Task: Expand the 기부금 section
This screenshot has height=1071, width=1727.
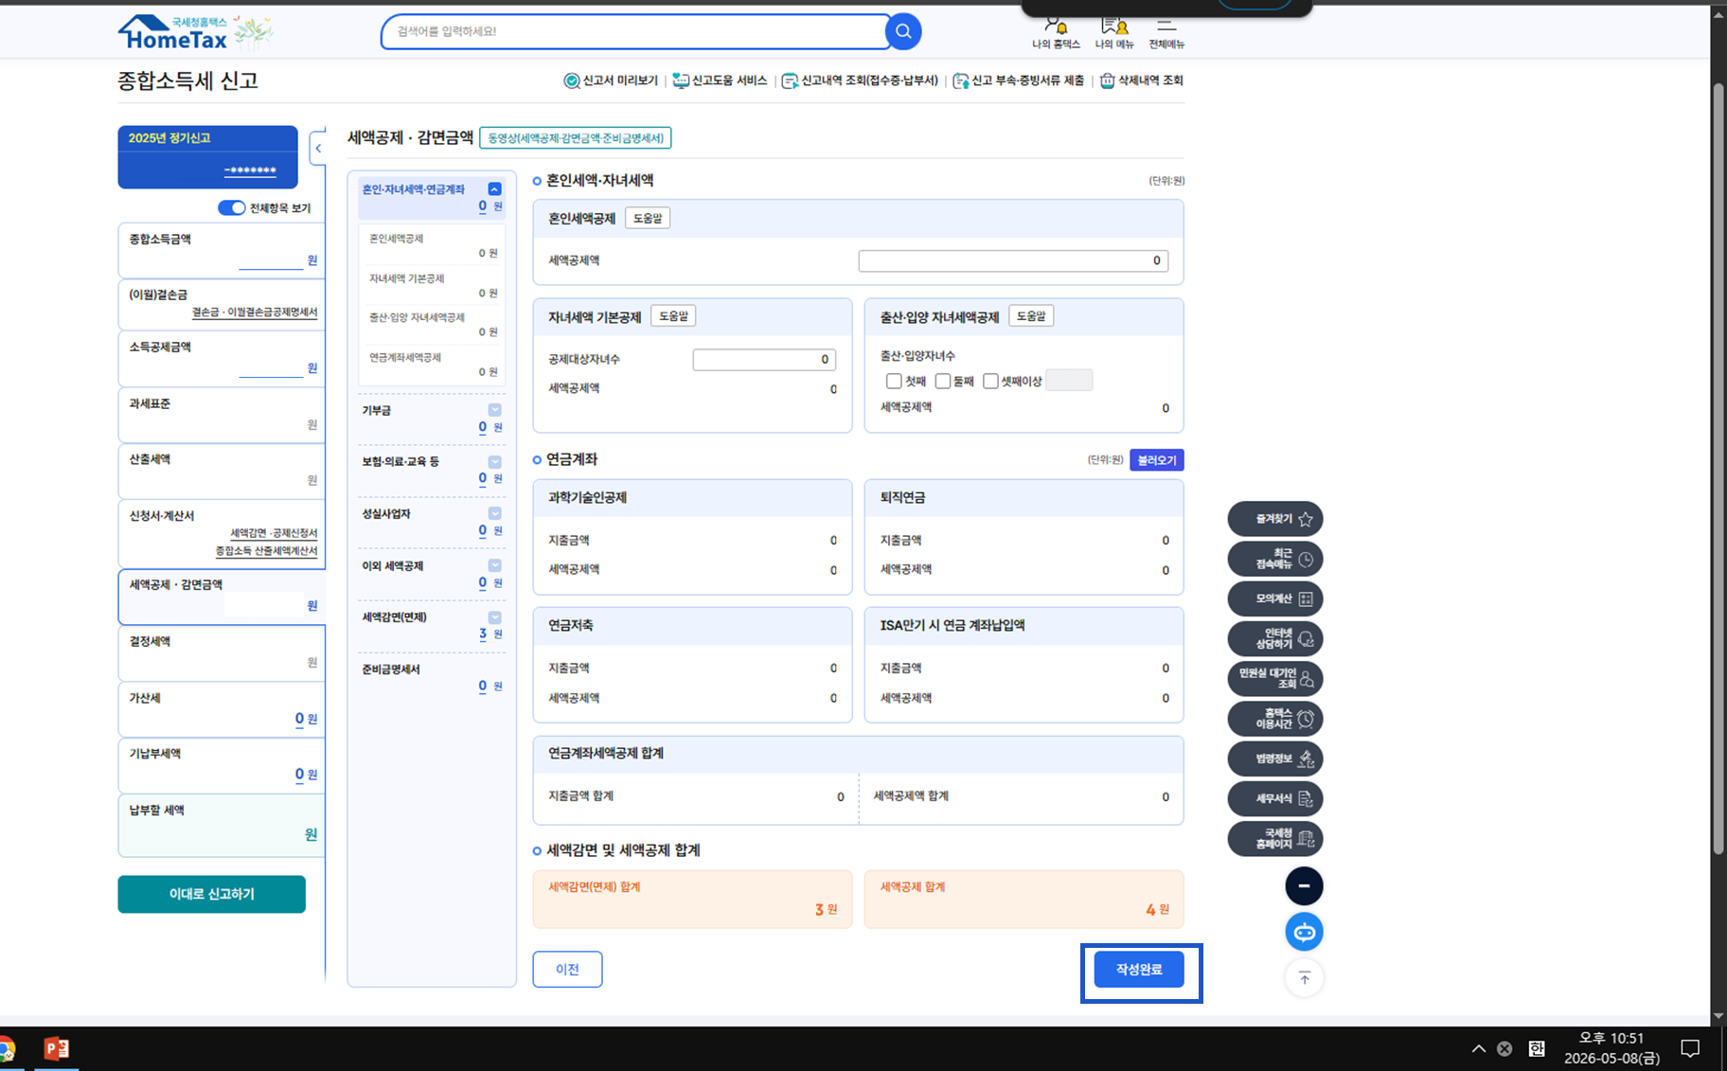Action: [494, 409]
